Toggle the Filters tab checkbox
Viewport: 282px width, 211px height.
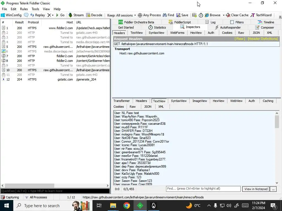[232, 22]
